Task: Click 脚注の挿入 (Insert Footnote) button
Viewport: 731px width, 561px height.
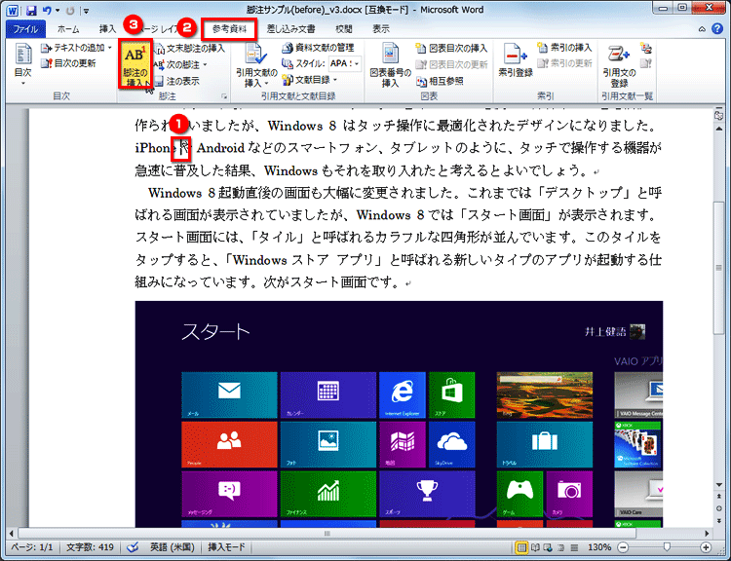Action: pos(135,64)
